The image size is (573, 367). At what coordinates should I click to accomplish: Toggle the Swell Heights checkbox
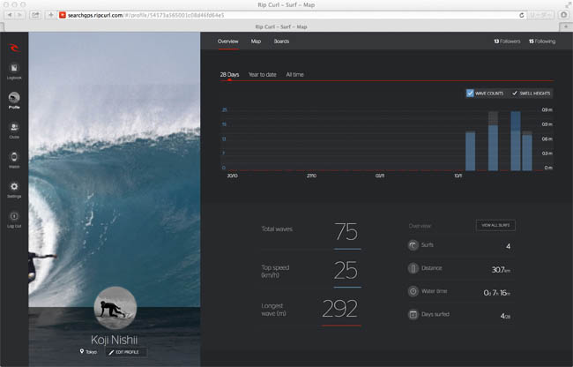515,94
